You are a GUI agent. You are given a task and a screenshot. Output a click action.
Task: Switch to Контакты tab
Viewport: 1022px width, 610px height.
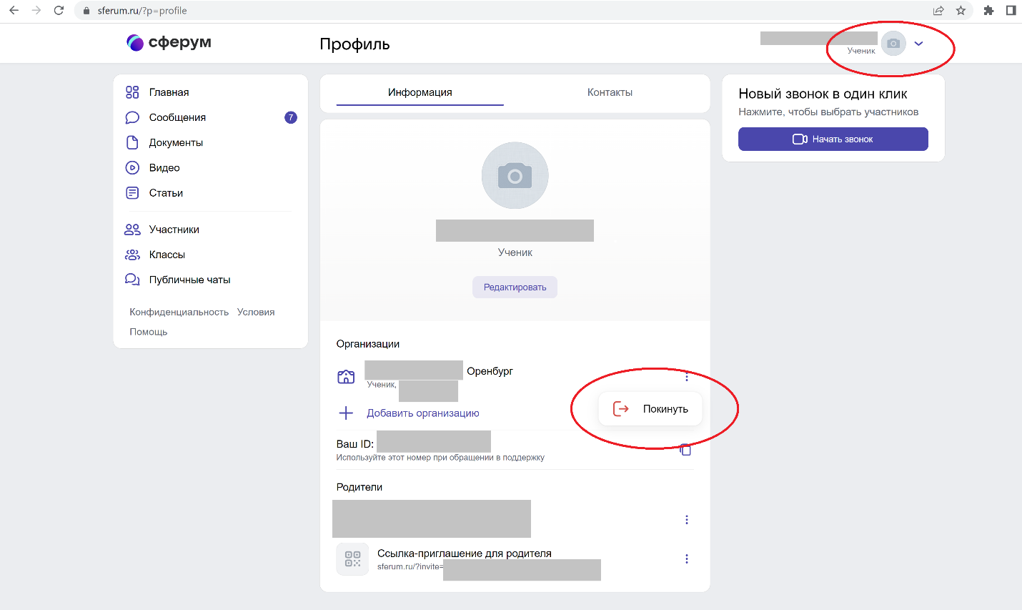click(x=610, y=92)
